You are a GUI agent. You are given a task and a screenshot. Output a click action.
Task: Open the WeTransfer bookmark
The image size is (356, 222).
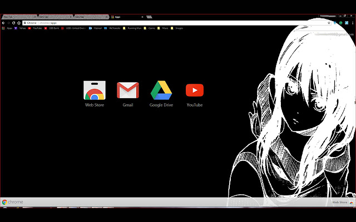(x=112, y=28)
